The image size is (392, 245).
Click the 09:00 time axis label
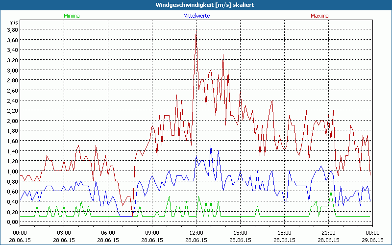(152, 233)
